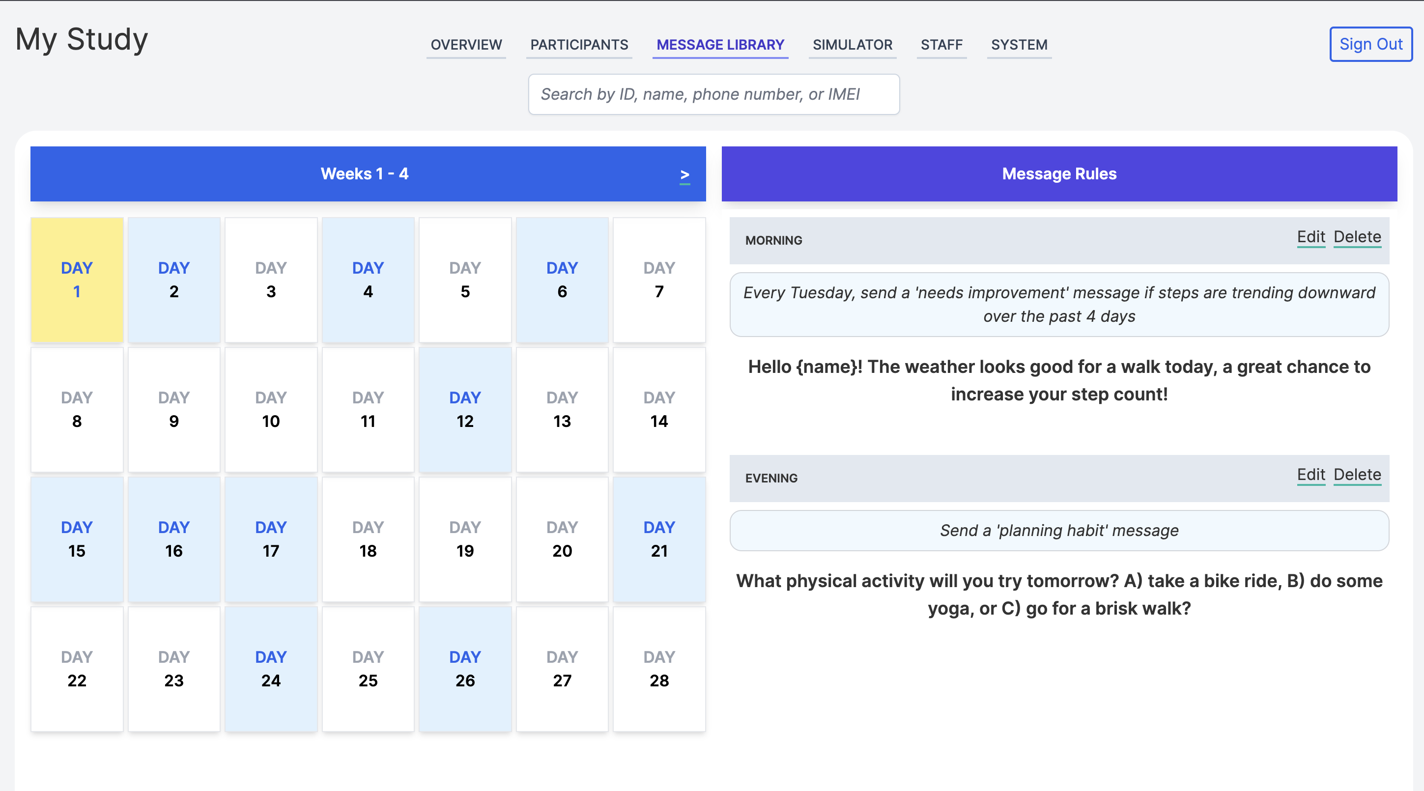
Task: Select the highlighted Day 1 tile
Action: (x=77, y=280)
